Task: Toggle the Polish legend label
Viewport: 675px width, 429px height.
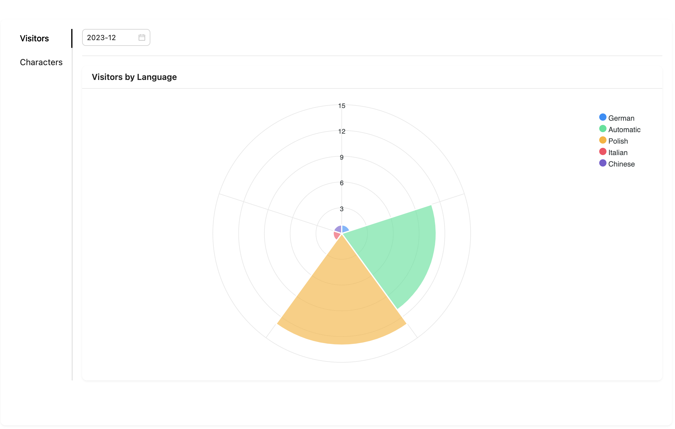Action: (x=618, y=141)
